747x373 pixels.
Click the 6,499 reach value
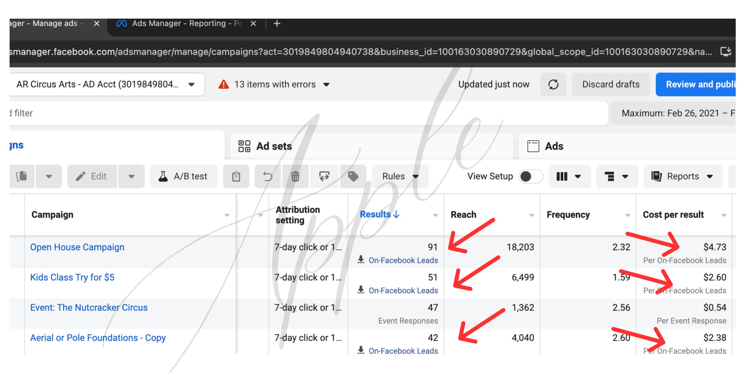point(523,277)
